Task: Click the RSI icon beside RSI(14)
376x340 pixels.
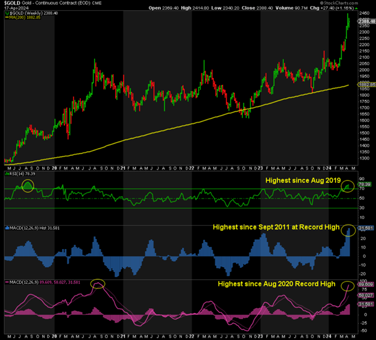Action: (x=7, y=174)
